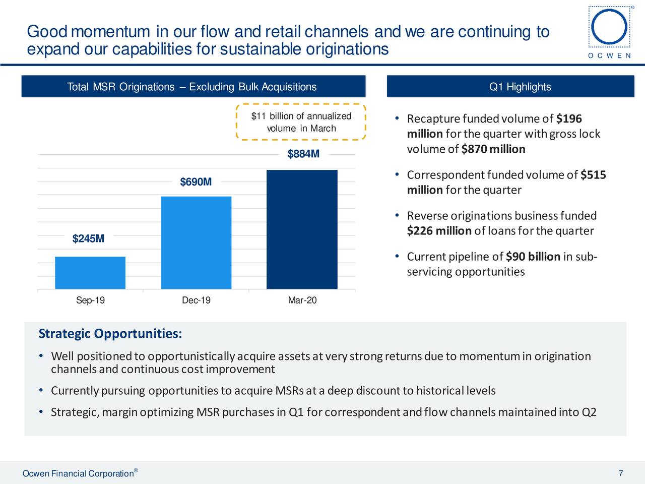Click the 'Currently pursuing opportunities to acquire MSRs' bullet
This screenshot has width=645, height=484.
pos(267,391)
